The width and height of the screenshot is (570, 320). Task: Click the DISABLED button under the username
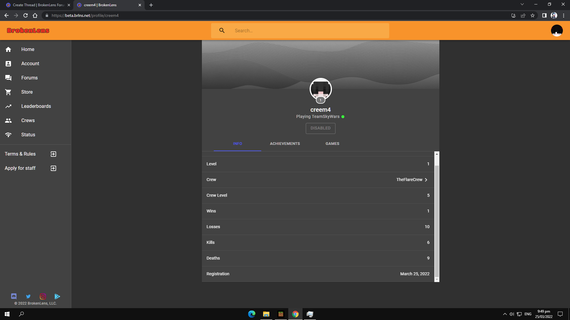(320, 128)
